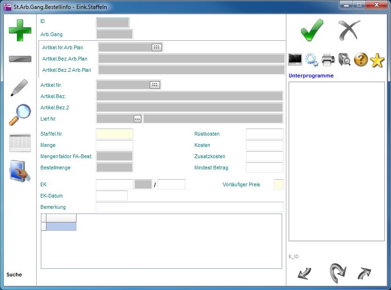The height and width of the screenshot is (290, 391).
Task: Open search with the magnifying glass icon
Action: point(20,114)
